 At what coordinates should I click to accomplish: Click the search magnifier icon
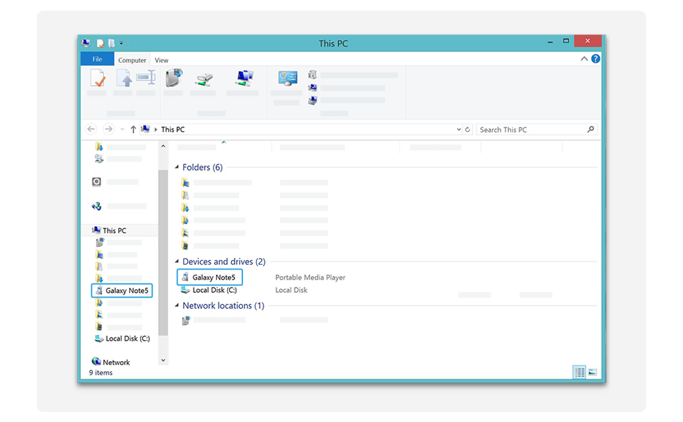click(x=591, y=129)
